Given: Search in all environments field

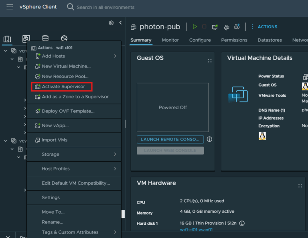Looking at the screenshot, I should [x=105, y=7].
